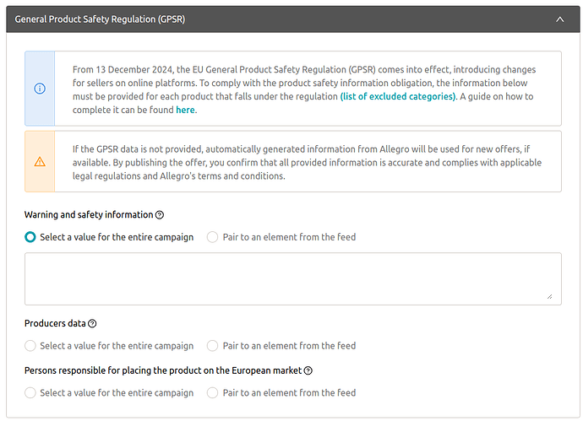Follow the 'here' guide link
Image resolution: width=583 pixels, height=421 pixels.
pyautogui.click(x=185, y=110)
